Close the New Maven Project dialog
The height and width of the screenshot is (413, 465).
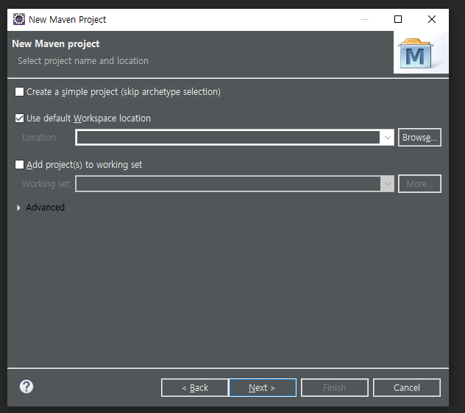432,19
